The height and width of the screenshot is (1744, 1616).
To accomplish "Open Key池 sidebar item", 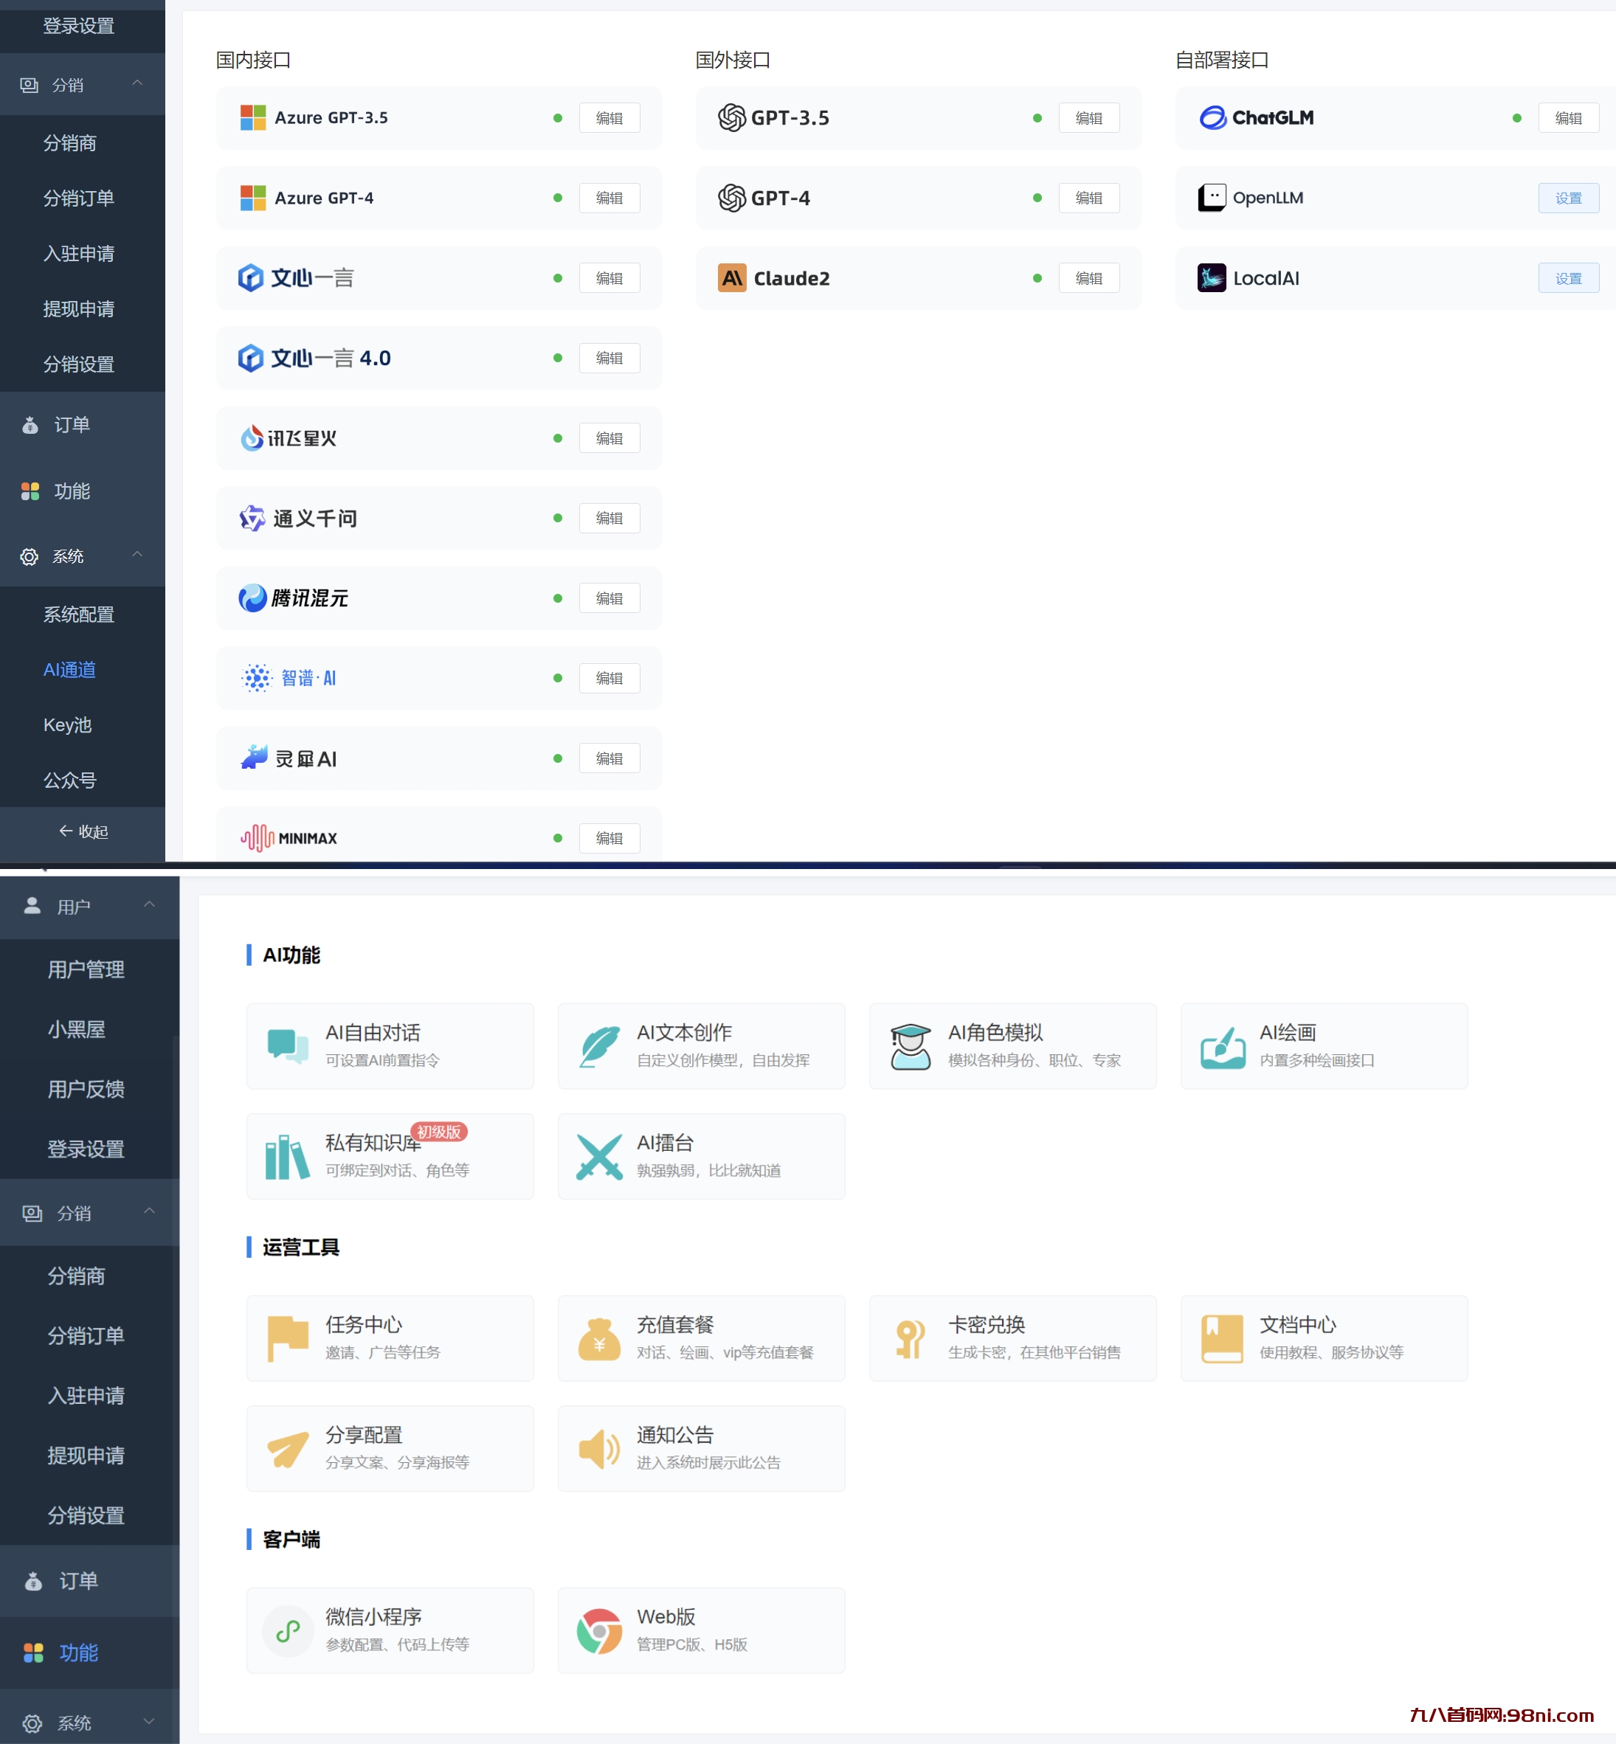I will pos(67,724).
